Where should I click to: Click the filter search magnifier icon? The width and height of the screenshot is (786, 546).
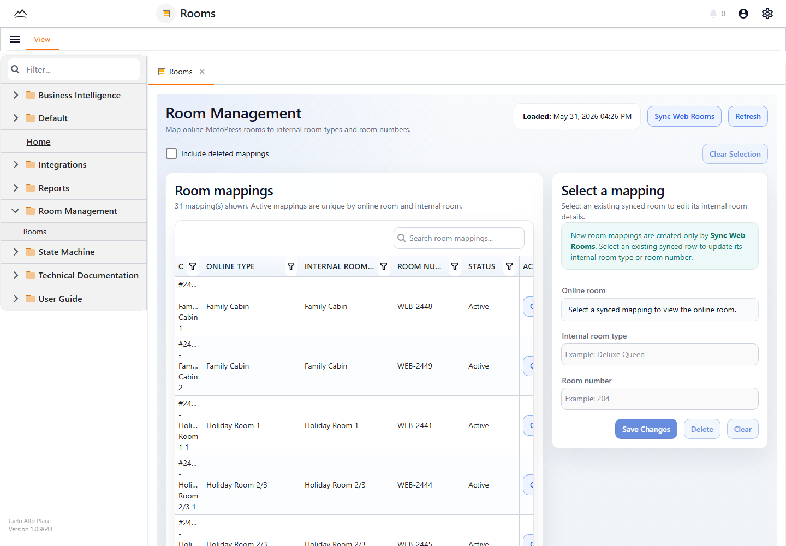click(x=15, y=69)
